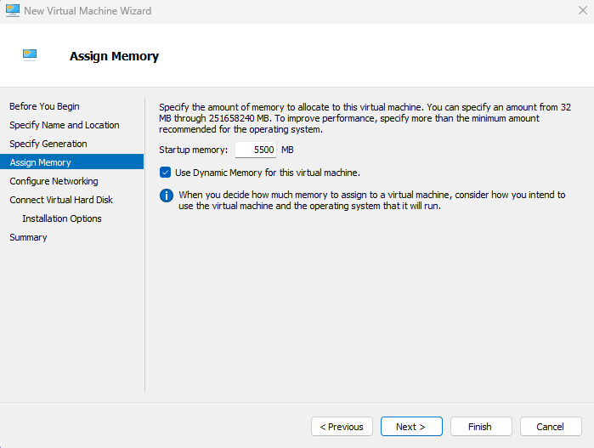Click the Startup memory label text
594x448 pixels.
point(194,150)
